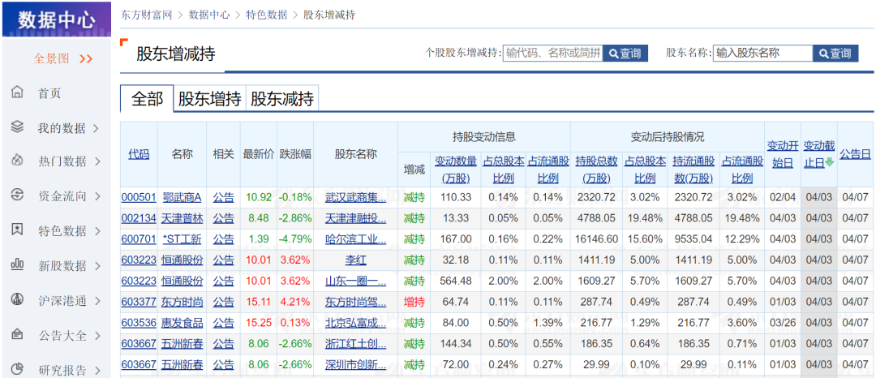The image size is (876, 378).
Task: Open shareholder 北京弘富成… link
Action: (356, 323)
